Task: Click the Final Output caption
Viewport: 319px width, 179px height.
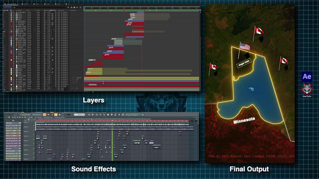Action: [x=249, y=169]
